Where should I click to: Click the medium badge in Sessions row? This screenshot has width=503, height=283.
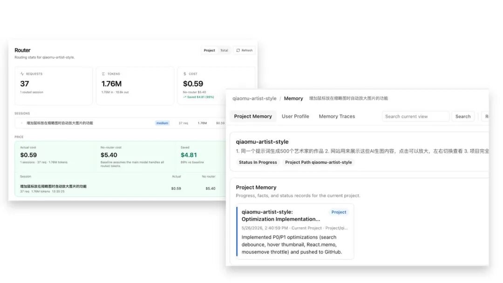click(x=162, y=123)
